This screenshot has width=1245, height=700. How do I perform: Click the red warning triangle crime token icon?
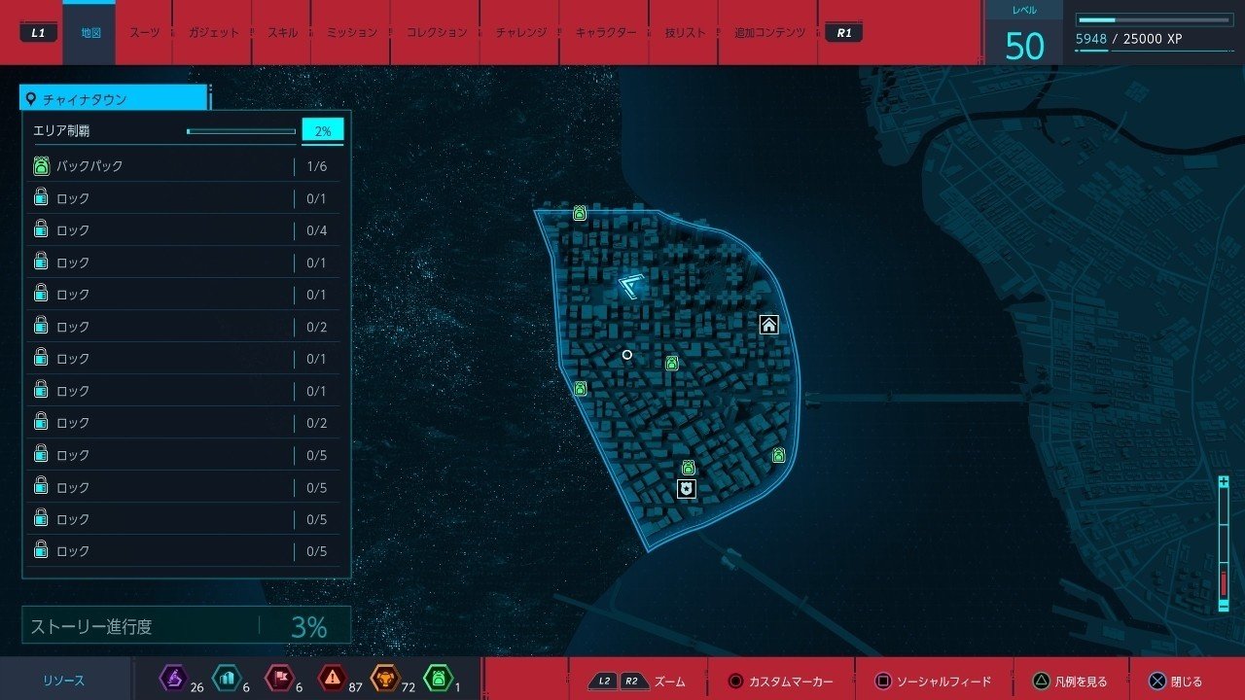pyautogui.click(x=333, y=678)
